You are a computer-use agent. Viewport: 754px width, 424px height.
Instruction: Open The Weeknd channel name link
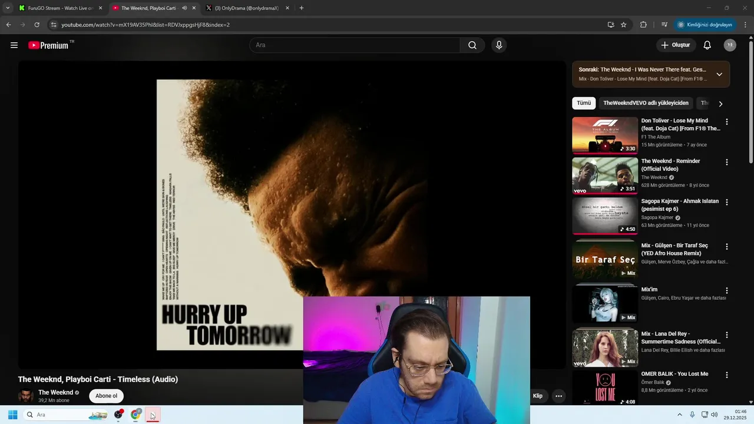coord(56,392)
